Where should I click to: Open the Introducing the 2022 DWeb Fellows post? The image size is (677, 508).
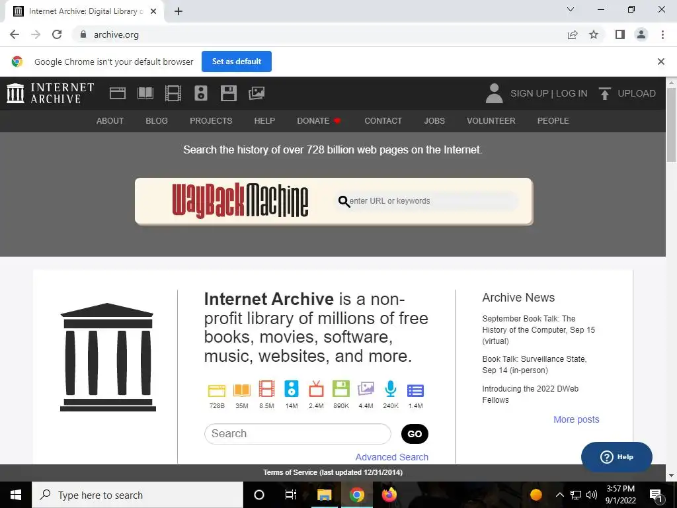(530, 394)
